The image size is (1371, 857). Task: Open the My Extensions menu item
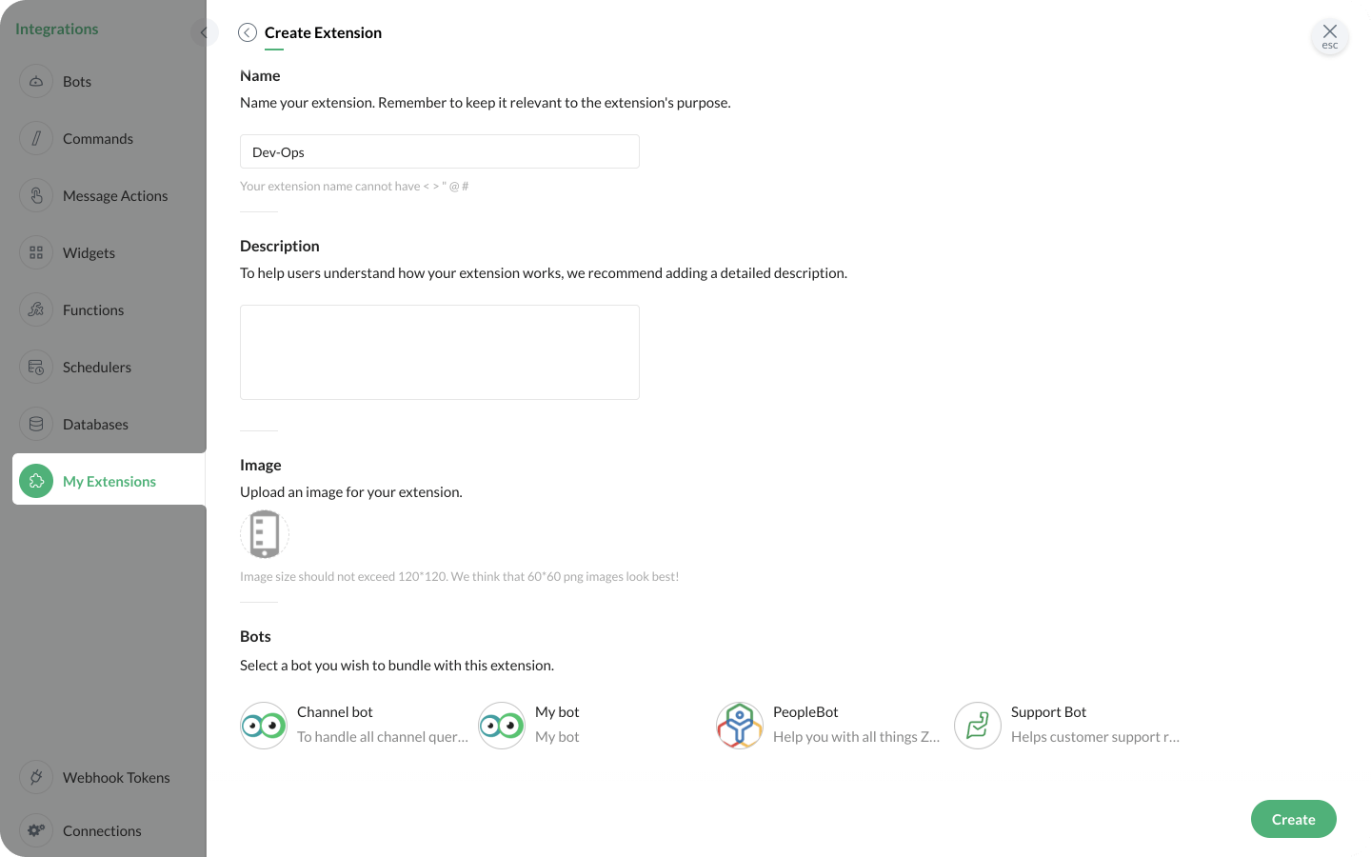coord(109,482)
